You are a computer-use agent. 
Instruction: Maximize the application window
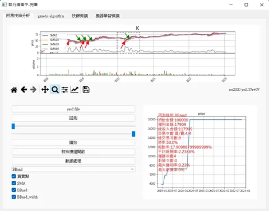coord(247,4)
